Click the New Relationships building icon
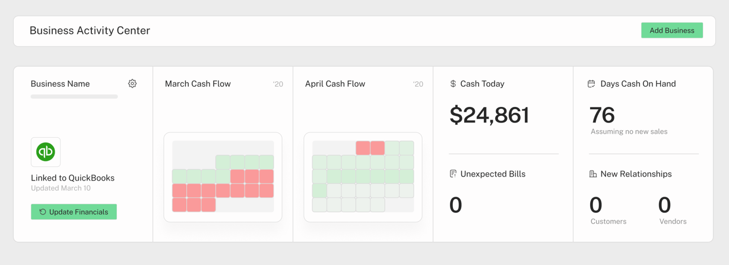 click(592, 174)
